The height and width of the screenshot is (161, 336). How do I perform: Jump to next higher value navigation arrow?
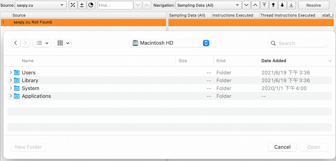(255, 5)
